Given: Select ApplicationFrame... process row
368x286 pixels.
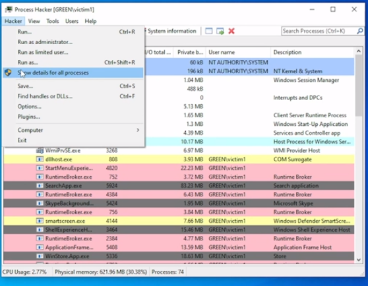Looking at the screenshot, I should (179, 247).
